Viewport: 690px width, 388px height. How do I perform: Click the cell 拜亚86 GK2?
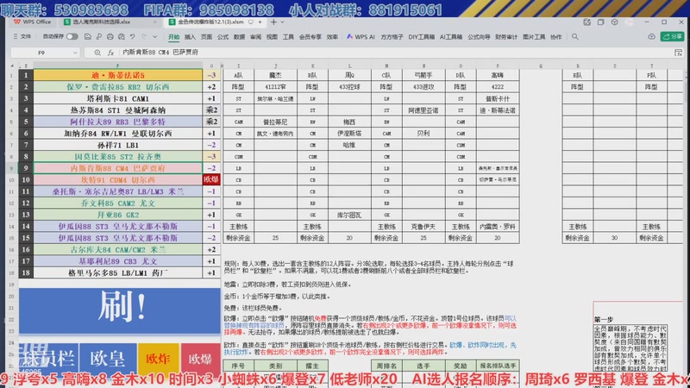[x=118, y=215]
